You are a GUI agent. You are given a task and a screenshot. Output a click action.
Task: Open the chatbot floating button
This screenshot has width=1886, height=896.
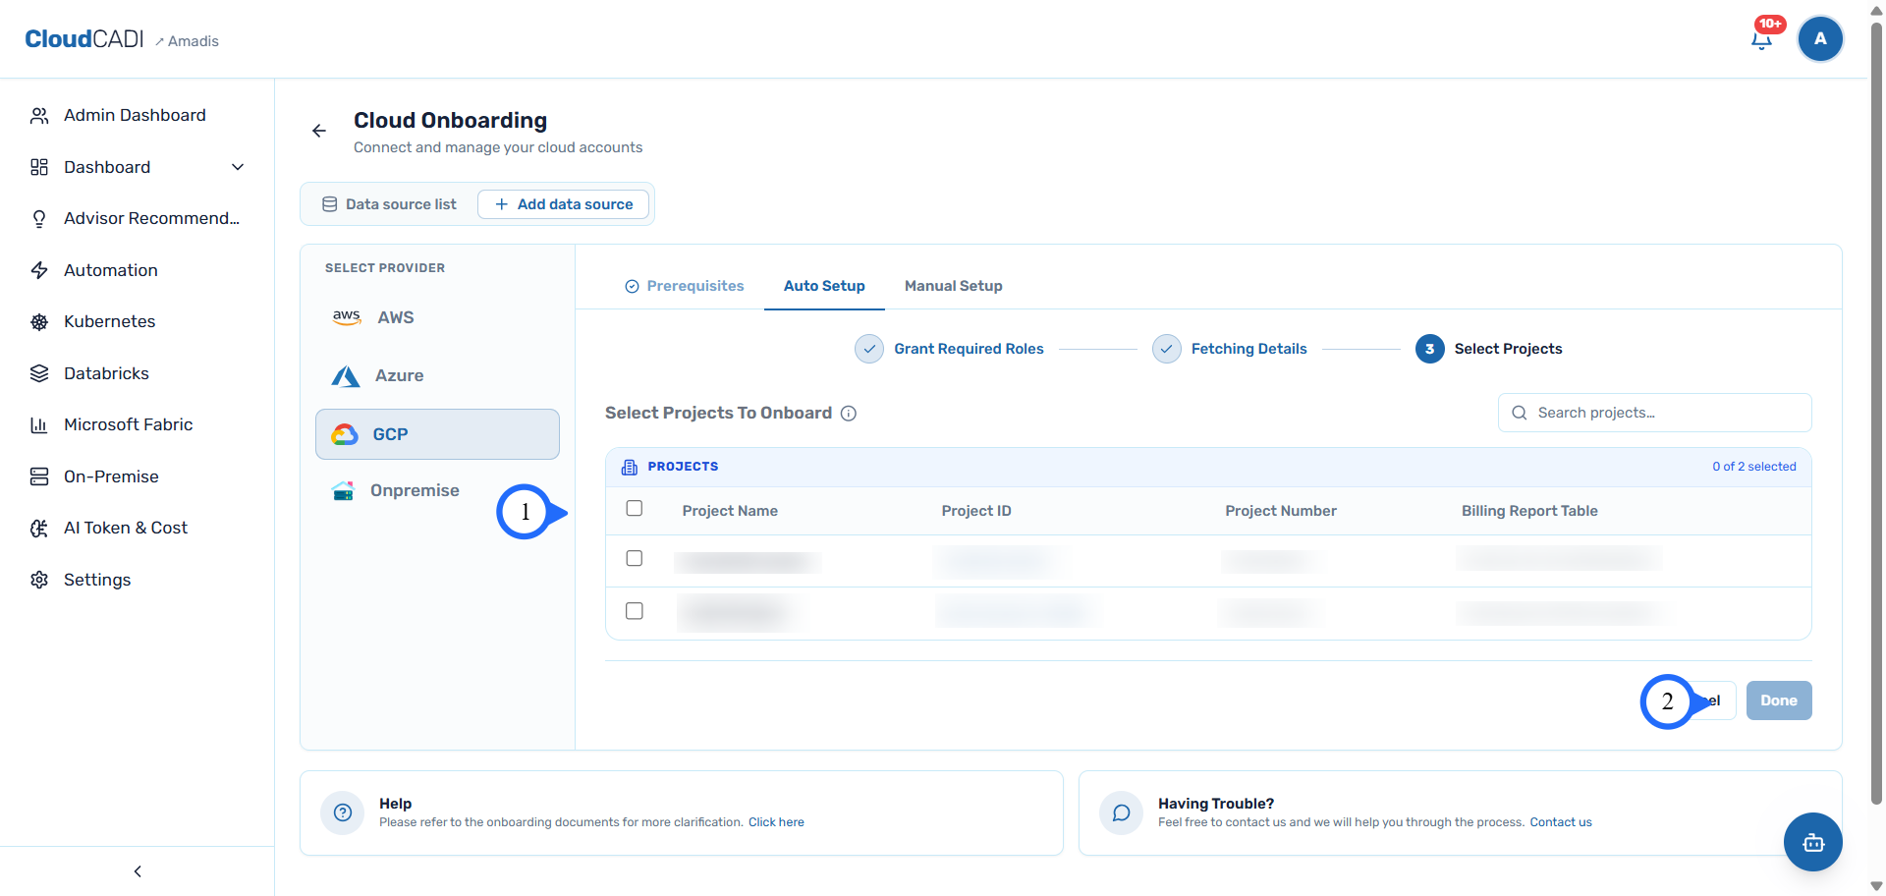(x=1813, y=842)
